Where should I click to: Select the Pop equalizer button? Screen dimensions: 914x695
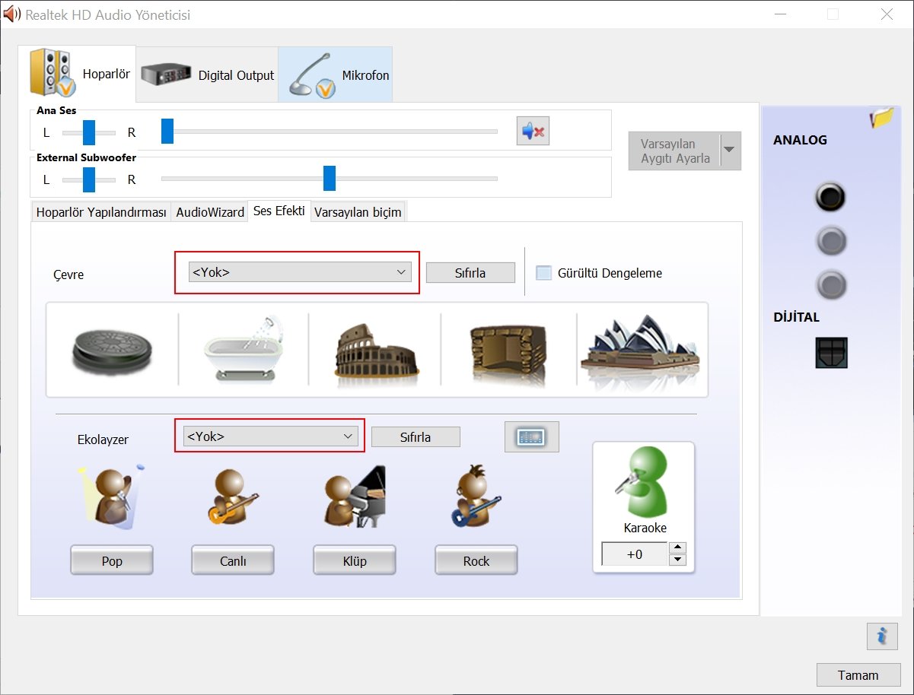[112, 561]
